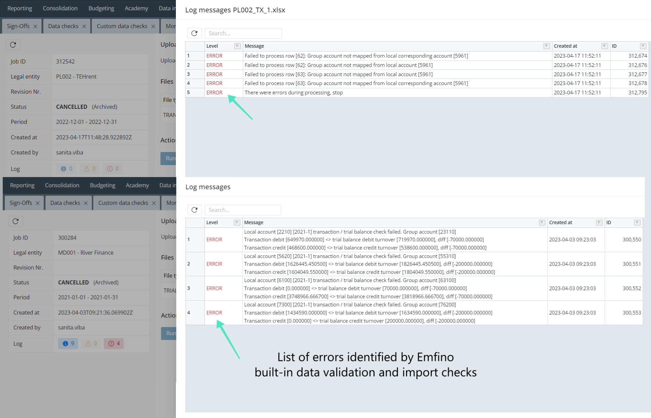This screenshot has height=418, width=651.
Task: Open the info log badge showing 9
Action: [68, 343]
